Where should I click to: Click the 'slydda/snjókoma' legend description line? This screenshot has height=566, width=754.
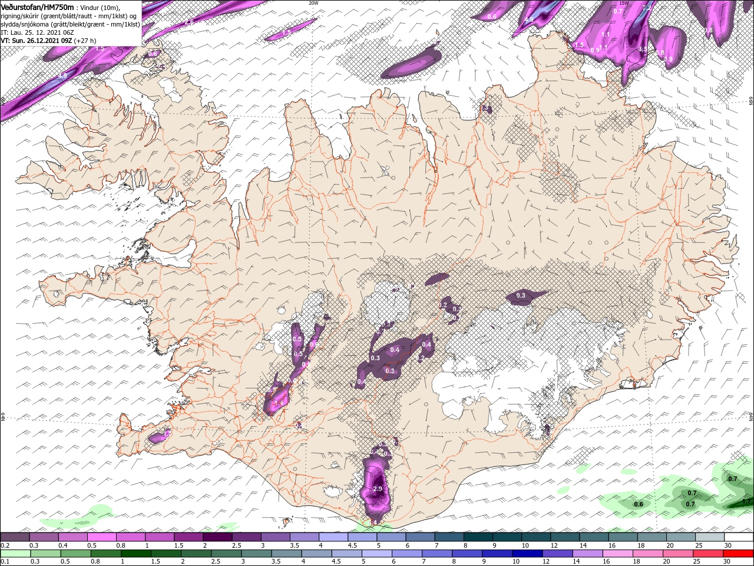[70, 24]
